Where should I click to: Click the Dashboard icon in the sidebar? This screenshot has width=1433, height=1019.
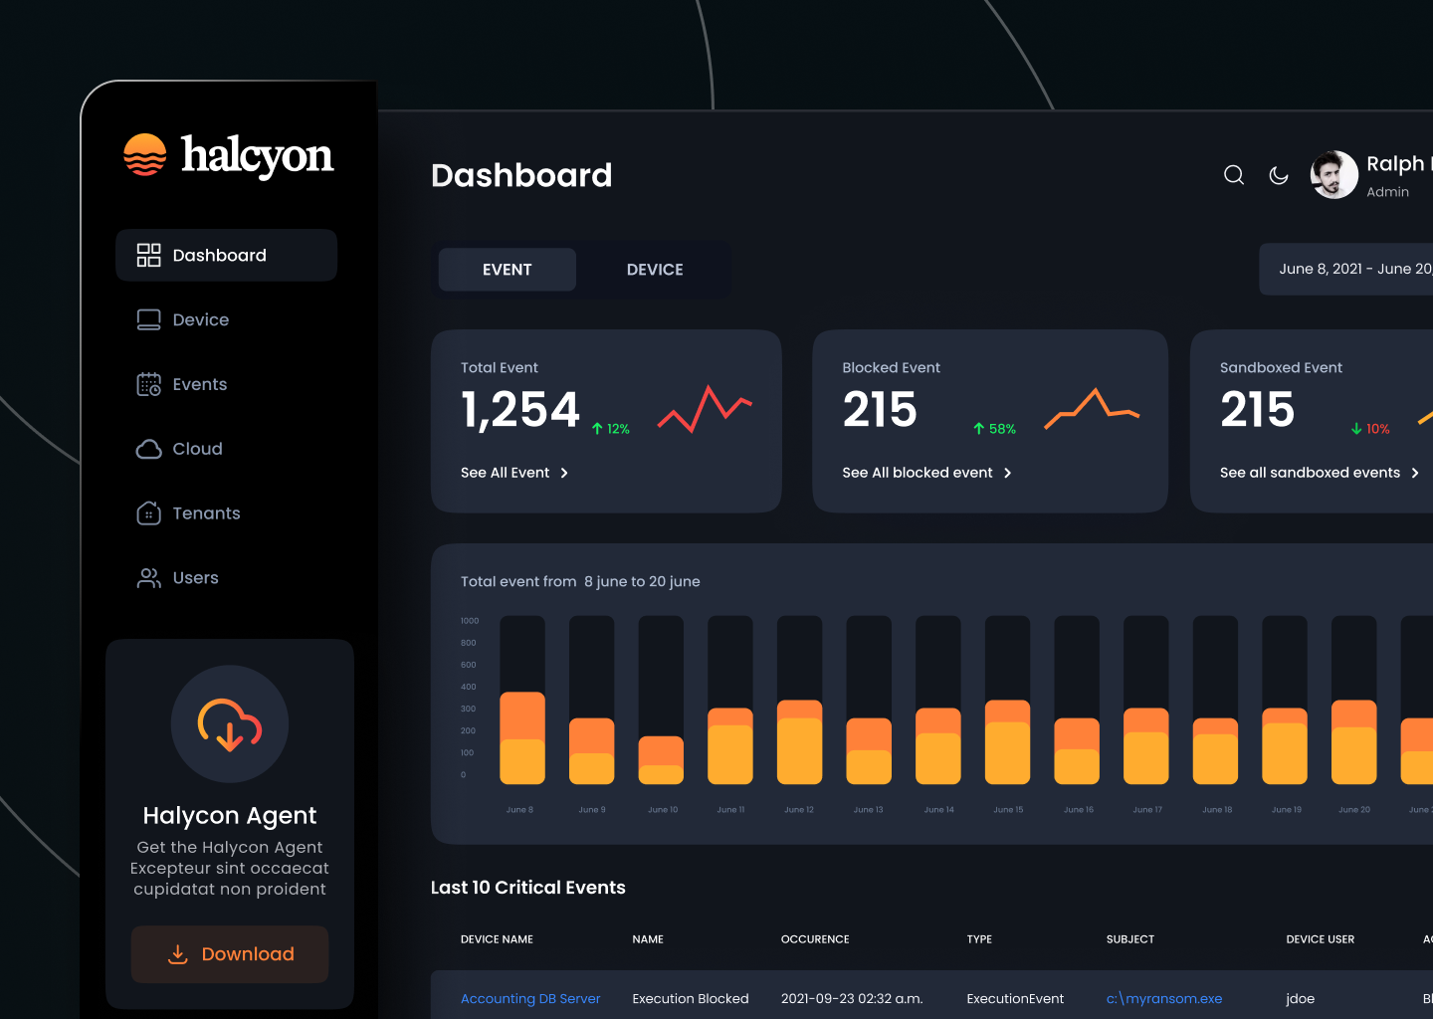(x=149, y=255)
